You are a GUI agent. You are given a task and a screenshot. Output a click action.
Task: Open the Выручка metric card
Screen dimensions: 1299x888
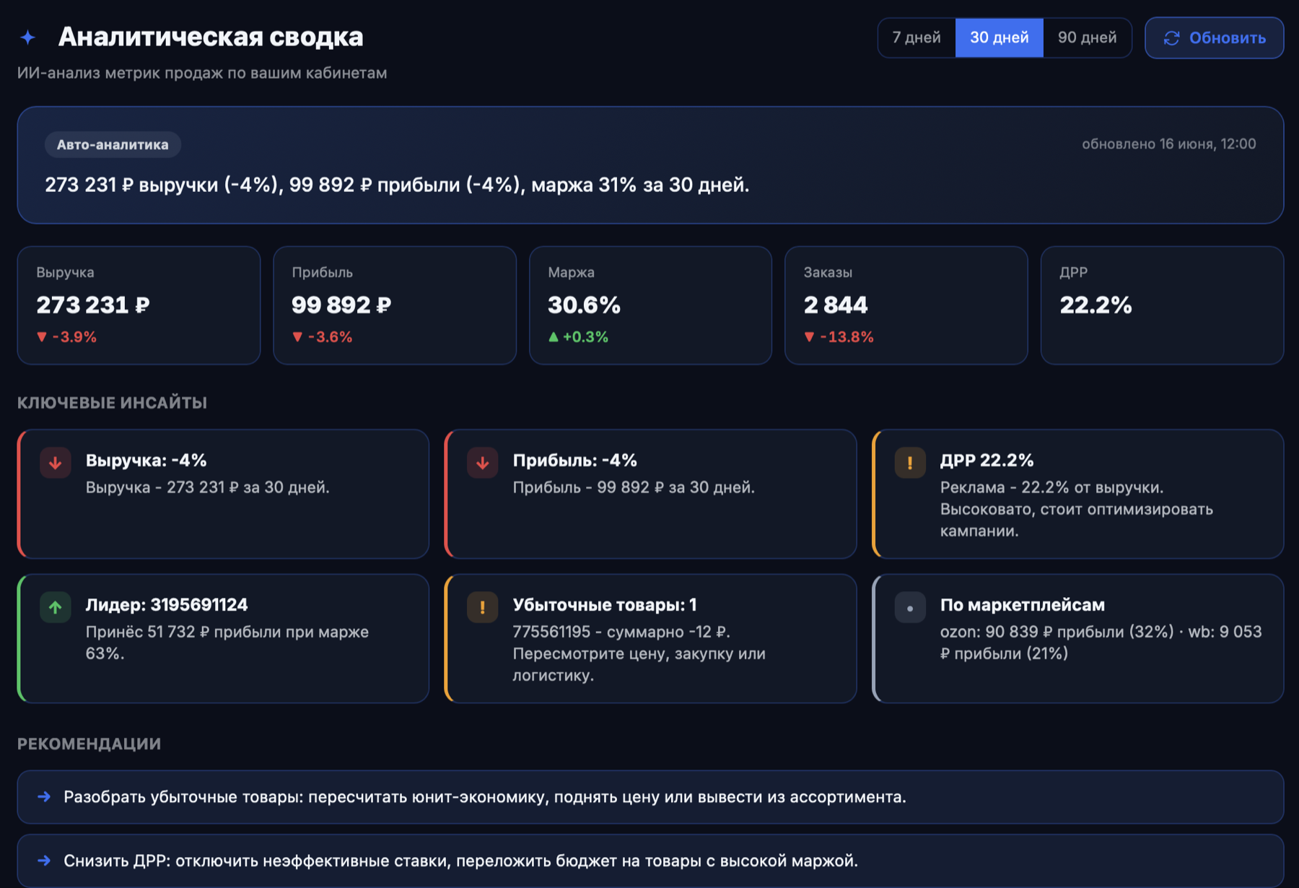(x=139, y=305)
